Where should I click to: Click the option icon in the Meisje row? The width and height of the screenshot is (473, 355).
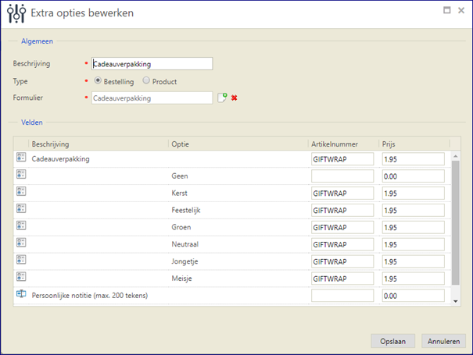click(21, 277)
